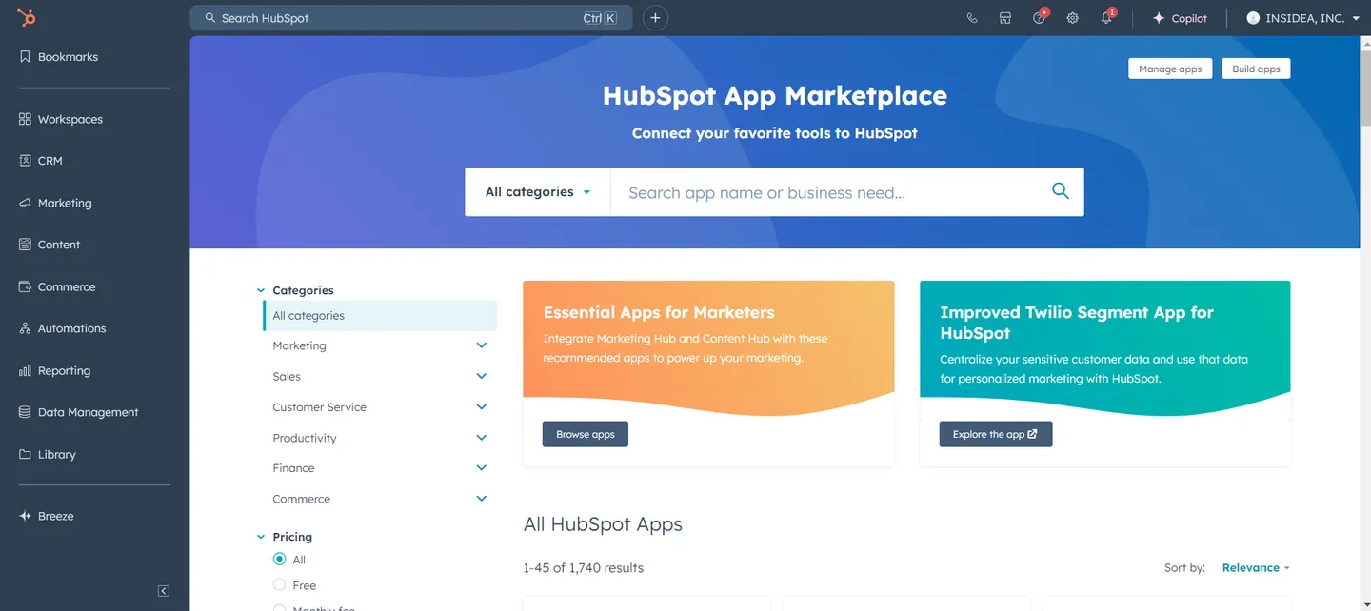This screenshot has width=1371, height=611.
Task: Open the All categories search dropdown
Action: [538, 192]
